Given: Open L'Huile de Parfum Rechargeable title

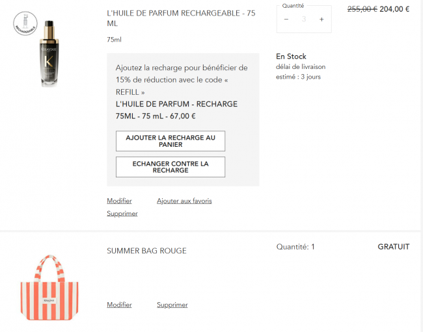Looking at the screenshot, I should 181,18.
